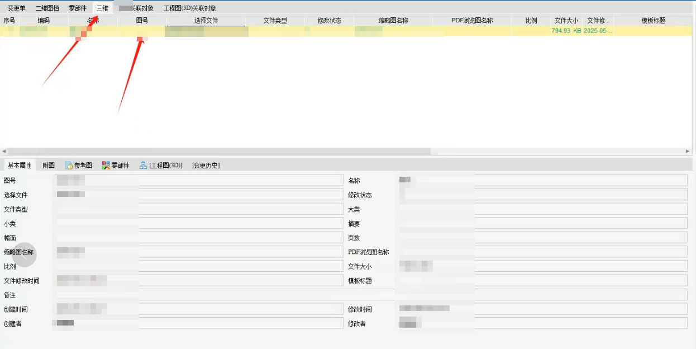Click the horizontal scrollbar left arrow
This screenshot has height=349, width=696.
[x=4, y=152]
